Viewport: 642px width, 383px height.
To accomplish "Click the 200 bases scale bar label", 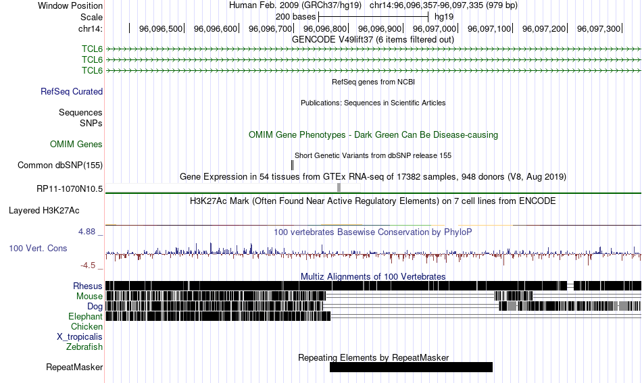I will (x=295, y=17).
